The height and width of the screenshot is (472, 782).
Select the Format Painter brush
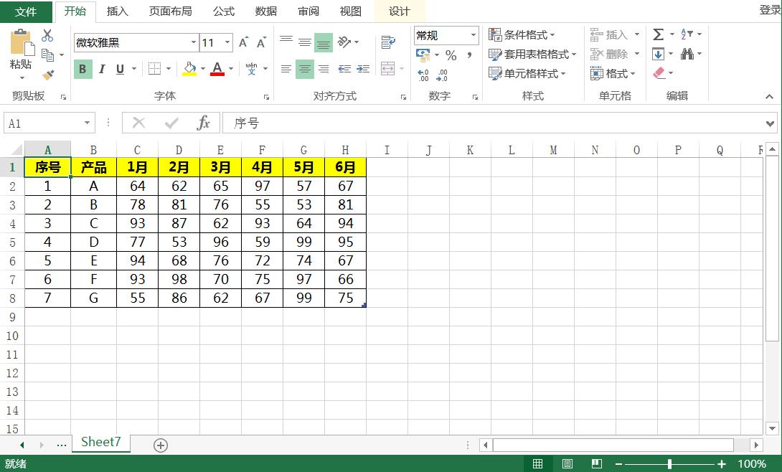tap(47, 74)
